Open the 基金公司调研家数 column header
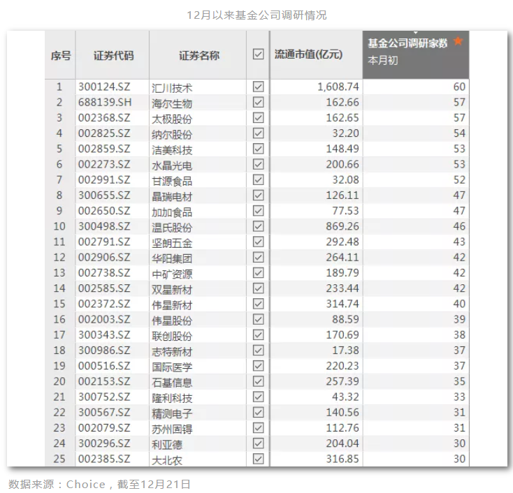The width and height of the screenshot is (513, 493). 407,43
